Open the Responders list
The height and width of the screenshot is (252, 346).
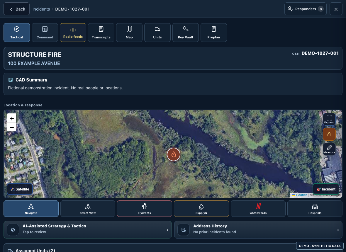(306, 9)
